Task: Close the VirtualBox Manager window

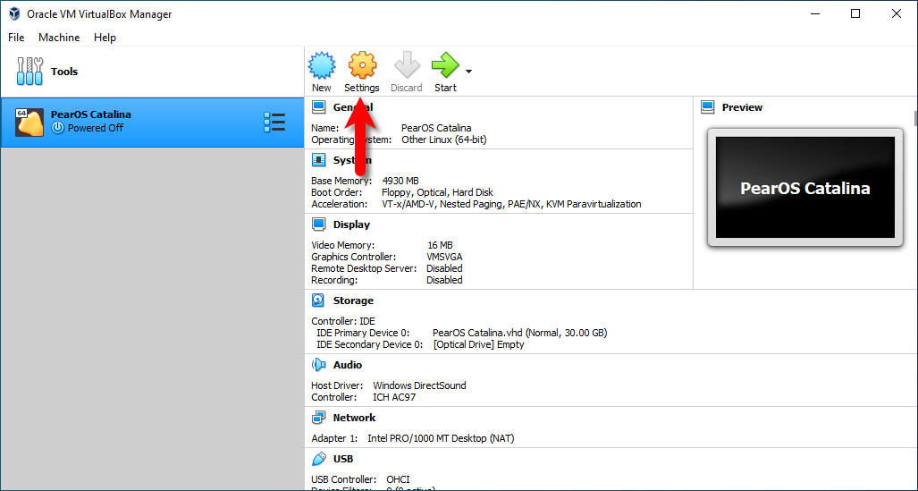Action: tap(897, 13)
